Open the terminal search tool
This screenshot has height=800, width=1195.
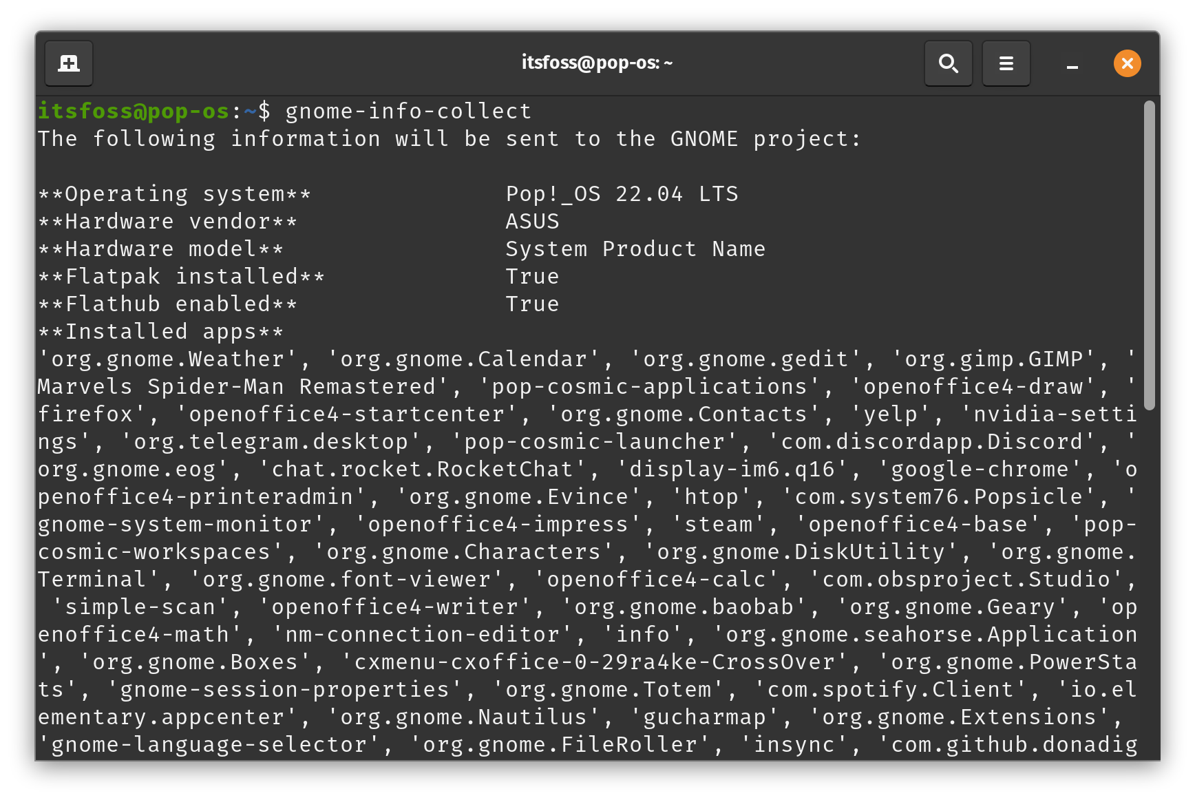[x=948, y=63]
